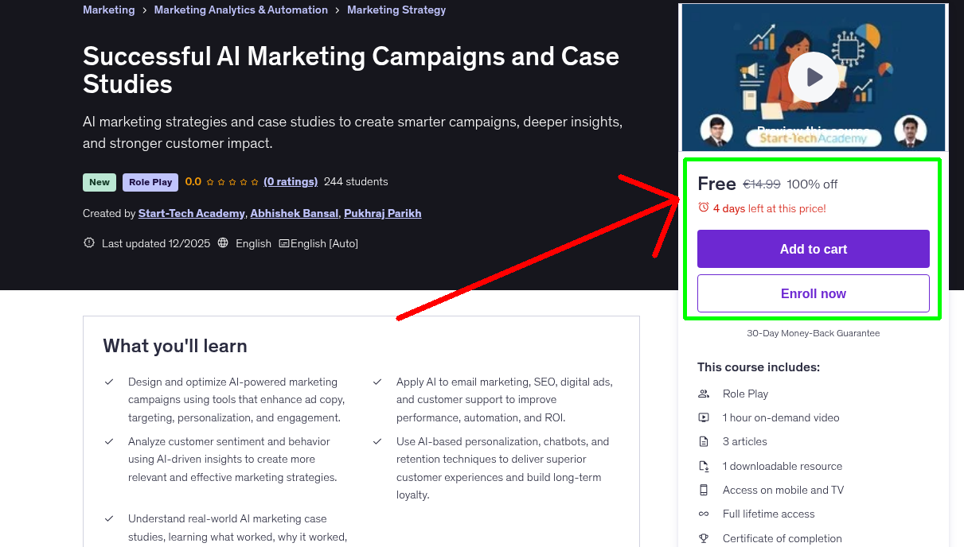Click the course preview video thumbnail
The width and height of the screenshot is (964, 547).
tap(813, 76)
